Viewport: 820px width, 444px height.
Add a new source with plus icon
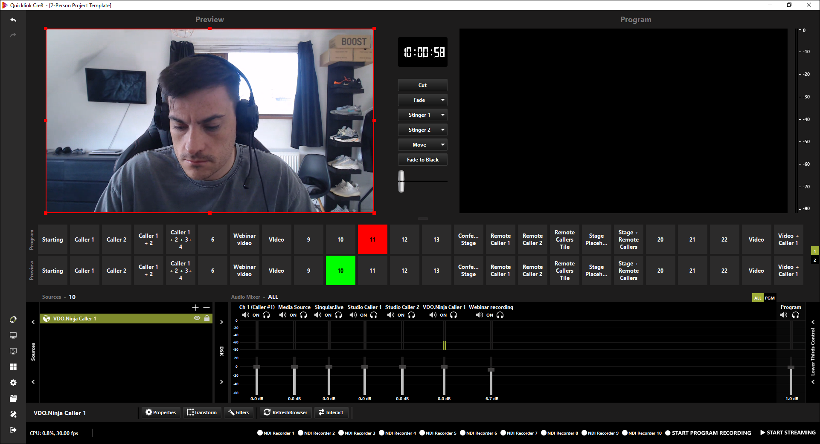tap(195, 308)
